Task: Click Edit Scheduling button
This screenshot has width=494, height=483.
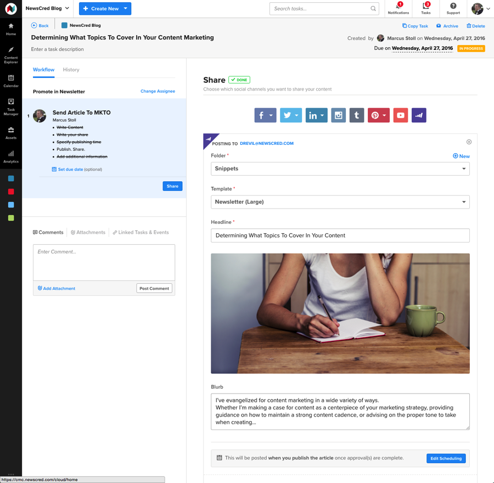Action: tap(446, 458)
